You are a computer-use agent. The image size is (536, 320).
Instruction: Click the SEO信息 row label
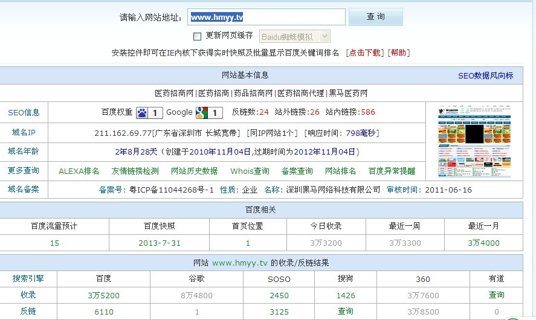(x=24, y=112)
